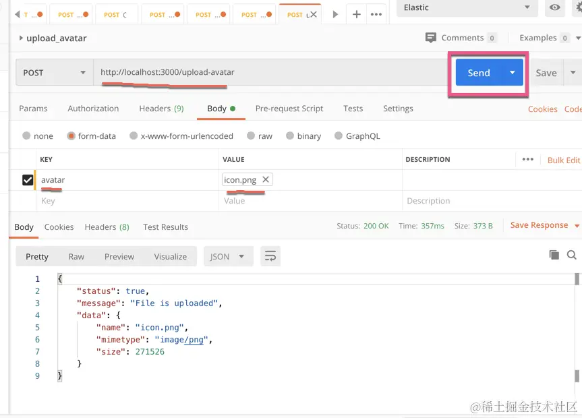
Task: Switch to the Params tab
Action: (x=33, y=109)
